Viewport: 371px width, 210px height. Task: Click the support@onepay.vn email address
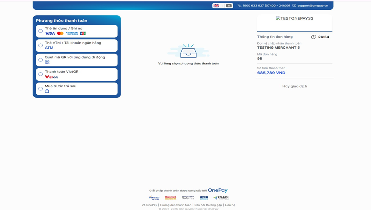[312, 6]
